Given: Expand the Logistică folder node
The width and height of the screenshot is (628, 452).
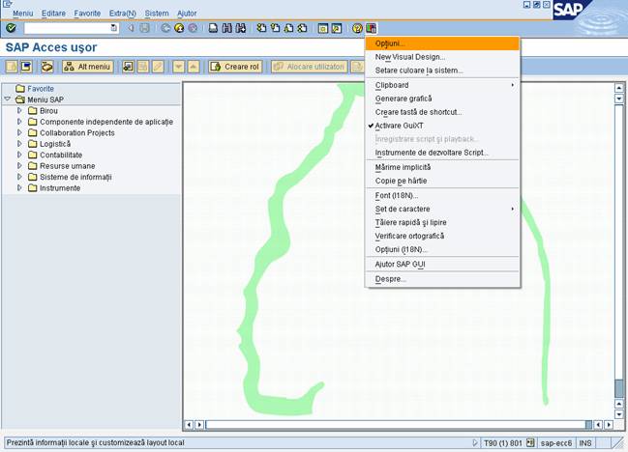Looking at the screenshot, I should tap(19, 144).
